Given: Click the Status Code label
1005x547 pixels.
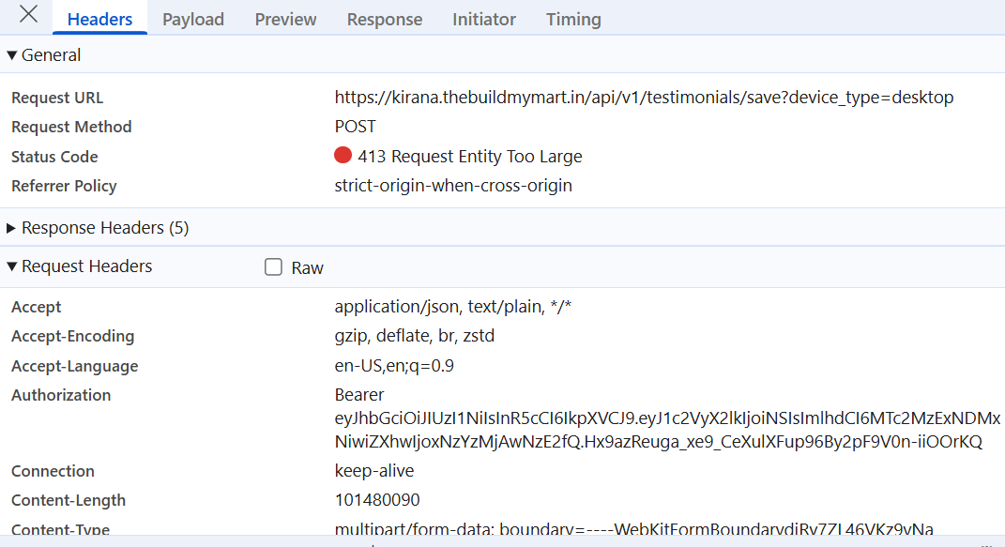Looking at the screenshot, I should [54, 157].
